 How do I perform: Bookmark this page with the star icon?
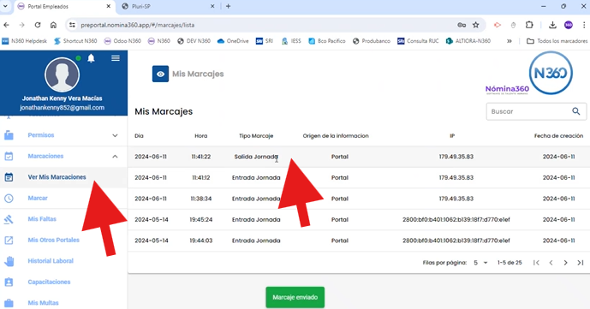pos(476,25)
